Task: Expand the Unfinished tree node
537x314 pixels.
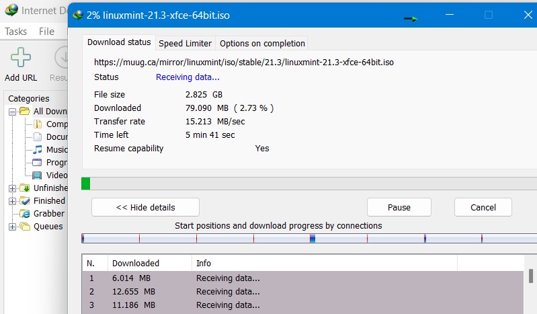Action: point(12,188)
